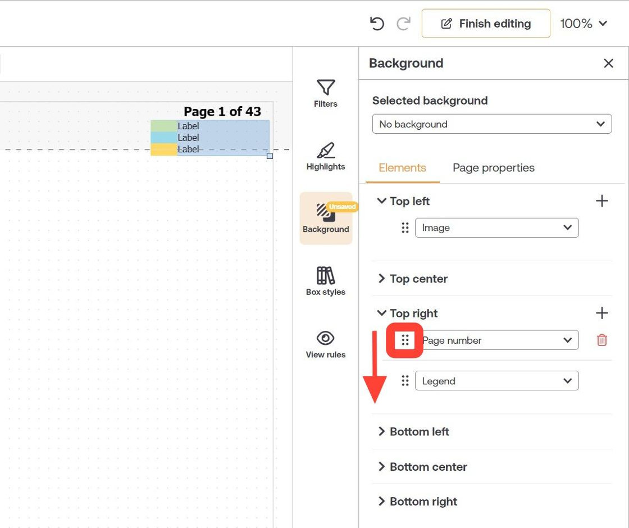Click the Finish editing button
This screenshot has height=528, width=629.
click(486, 24)
